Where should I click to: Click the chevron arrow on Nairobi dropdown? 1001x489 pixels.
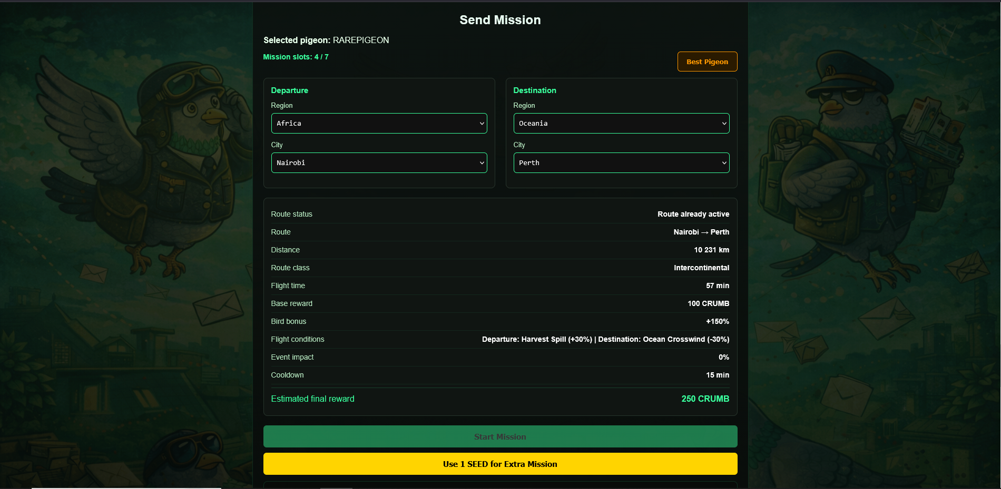[x=482, y=163]
